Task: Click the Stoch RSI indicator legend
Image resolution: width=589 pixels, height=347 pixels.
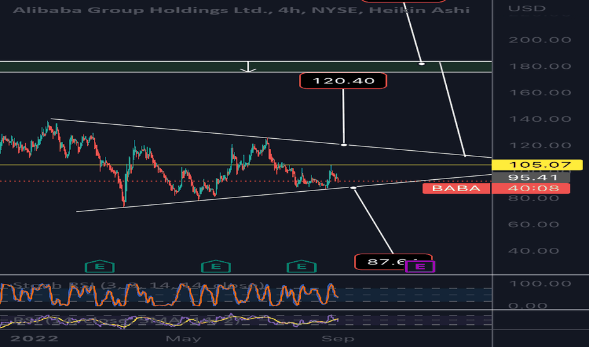Action: 139,285
